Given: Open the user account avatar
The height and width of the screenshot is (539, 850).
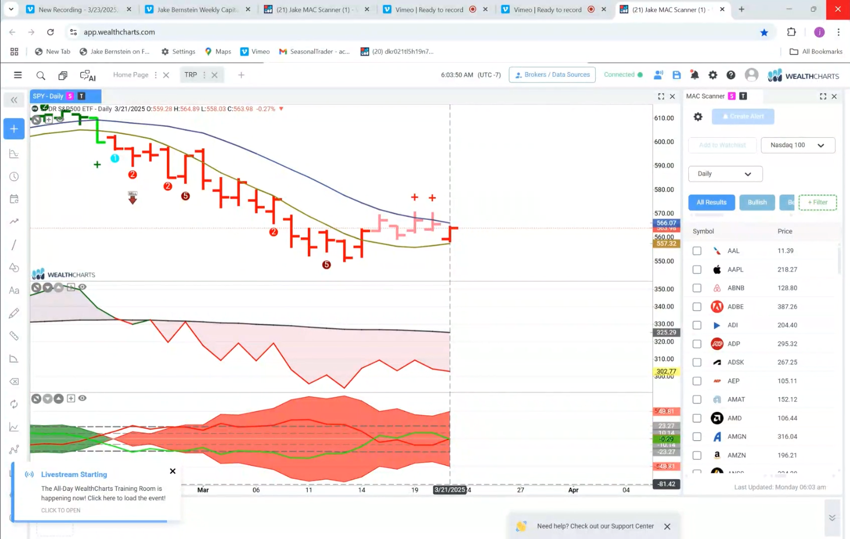Looking at the screenshot, I should (752, 75).
